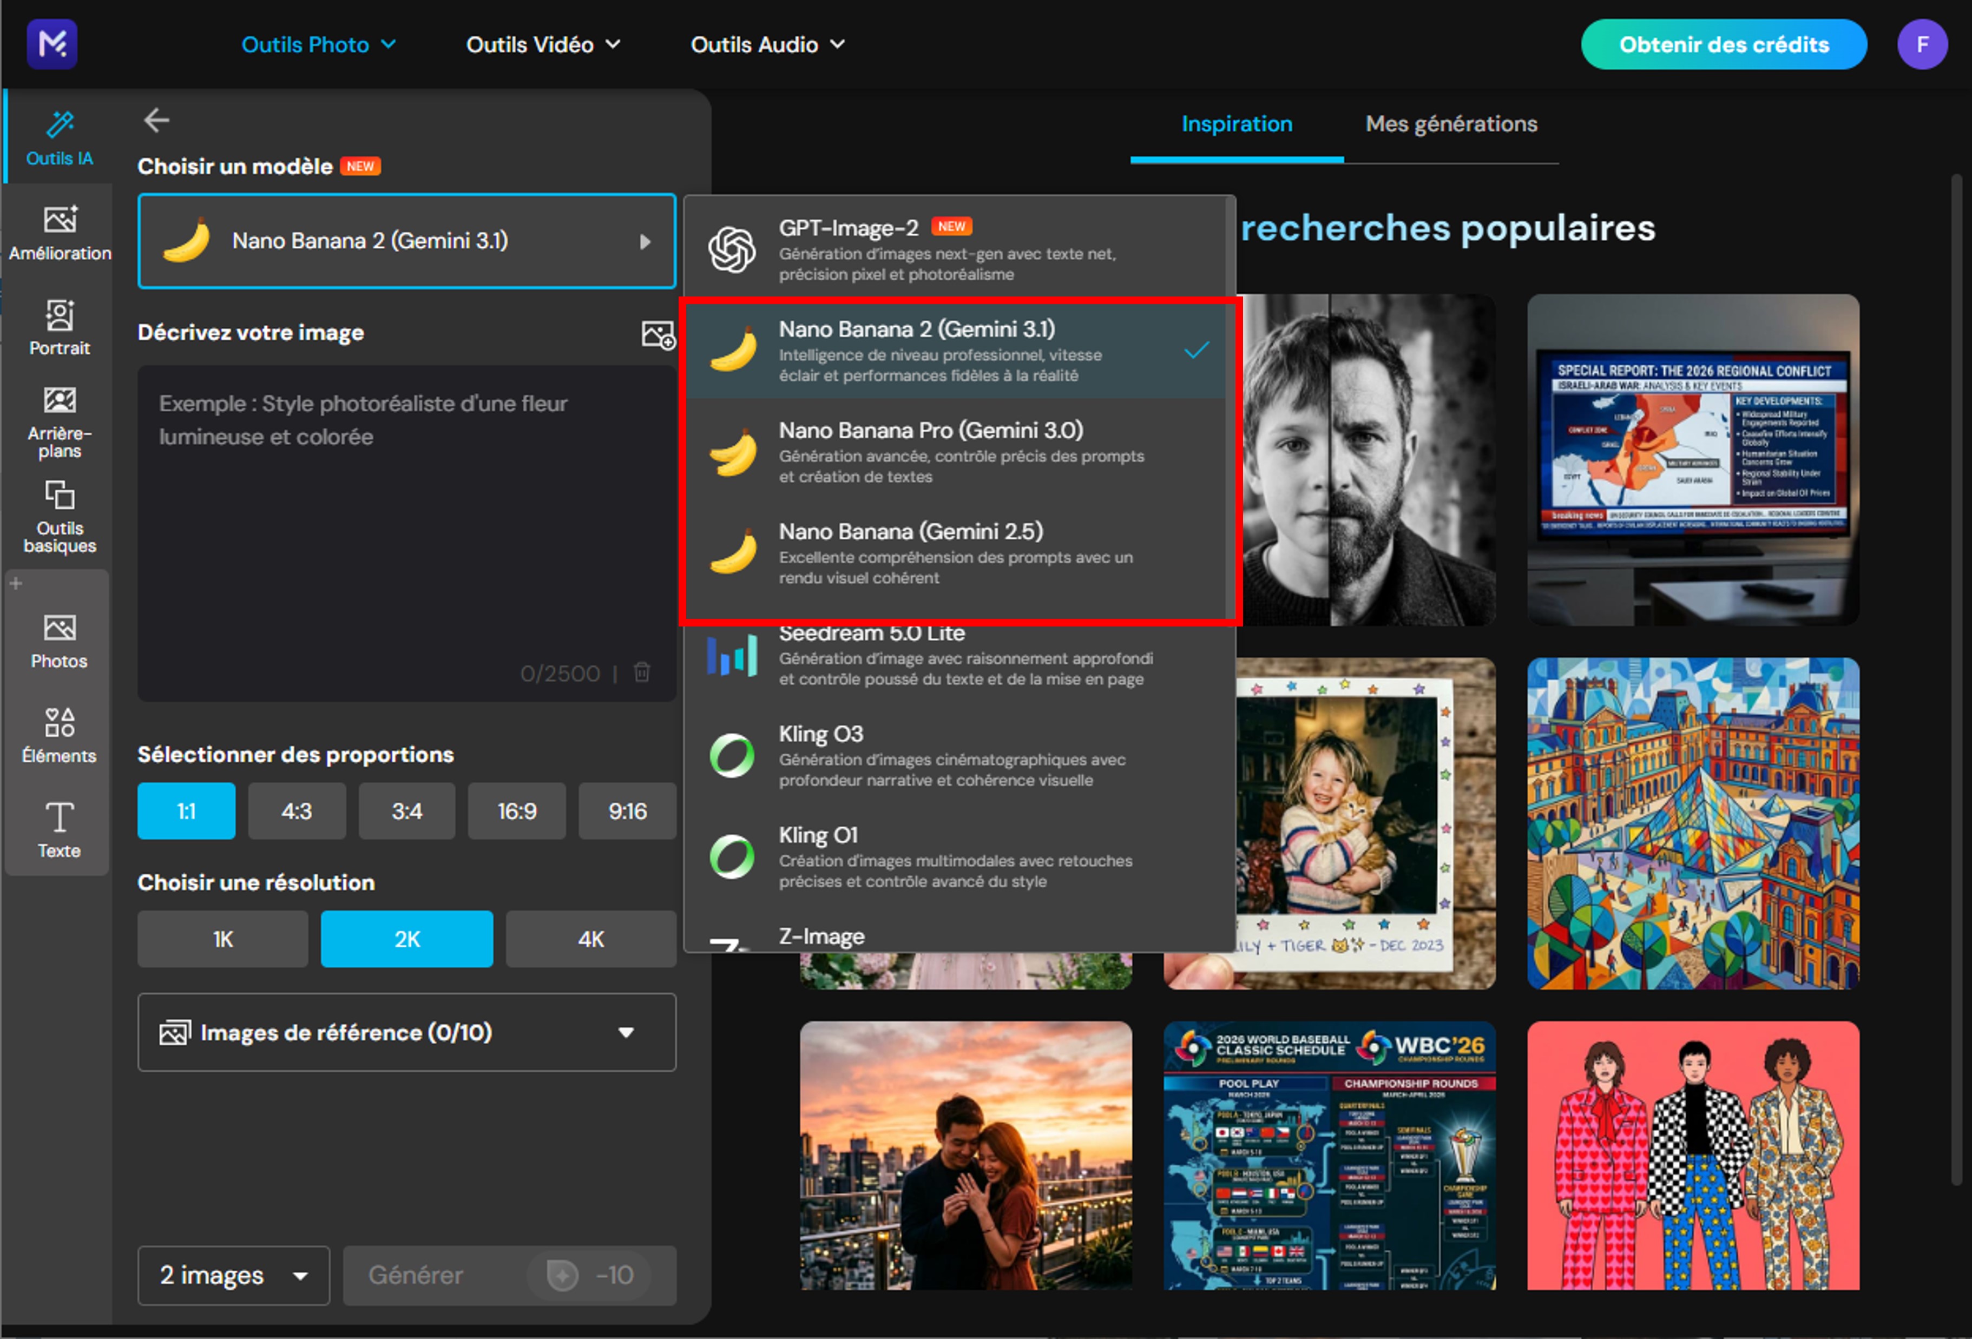The height and width of the screenshot is (1339, 1972).
Task: Open the Photos panel icon
Action: pyautogui.click(x=60, y=642)
